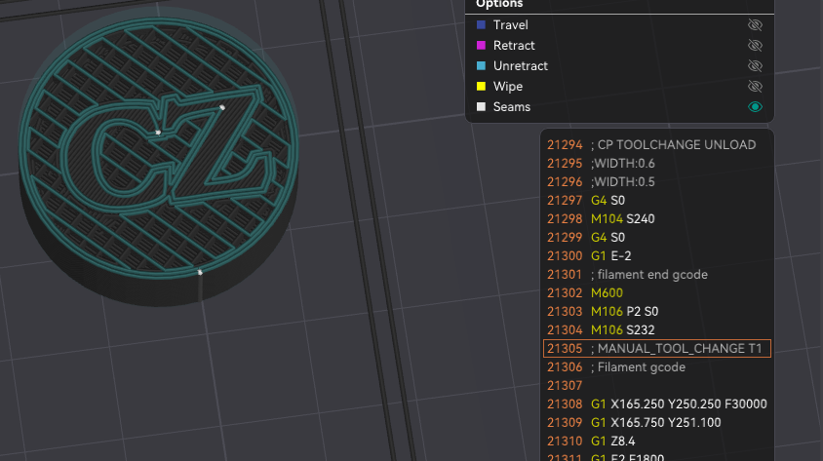The width and height of the screenshot is (823, 461).
Task: Toggle the Retract visibility eye icon
Action: (755, 46)
